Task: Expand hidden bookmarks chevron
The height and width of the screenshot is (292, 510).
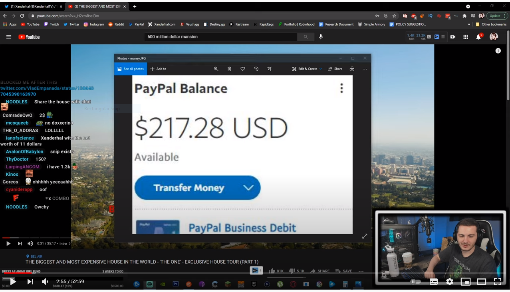Action: pyautogui.click(x=469, y=24)
